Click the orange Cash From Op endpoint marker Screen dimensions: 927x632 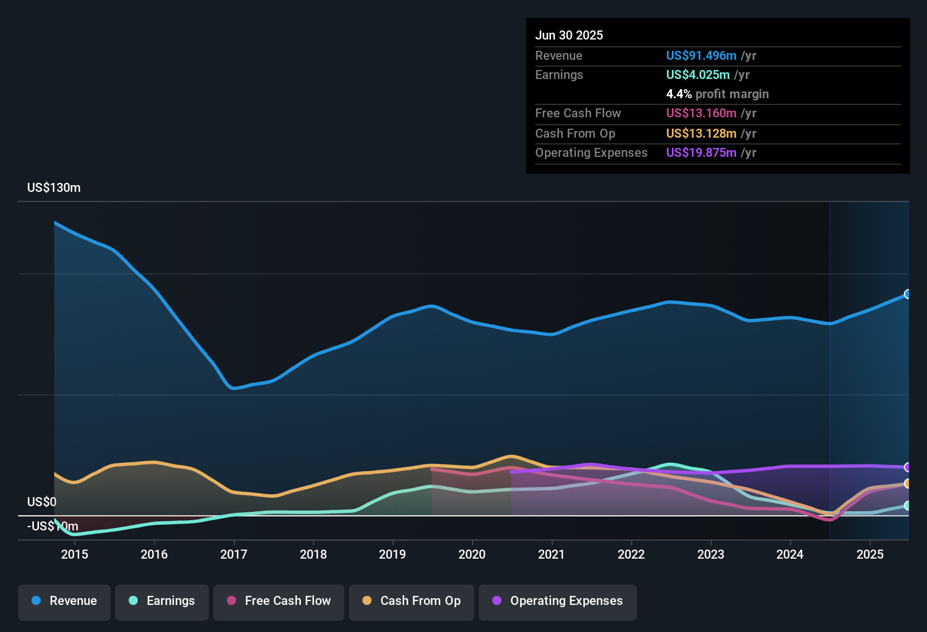pyautogui.click(x=907, y=484)
